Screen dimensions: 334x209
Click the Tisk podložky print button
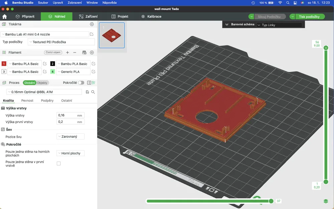(x=310, y=17)
